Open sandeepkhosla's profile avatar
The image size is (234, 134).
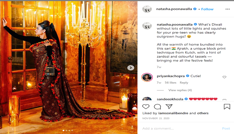coord(147,99)
